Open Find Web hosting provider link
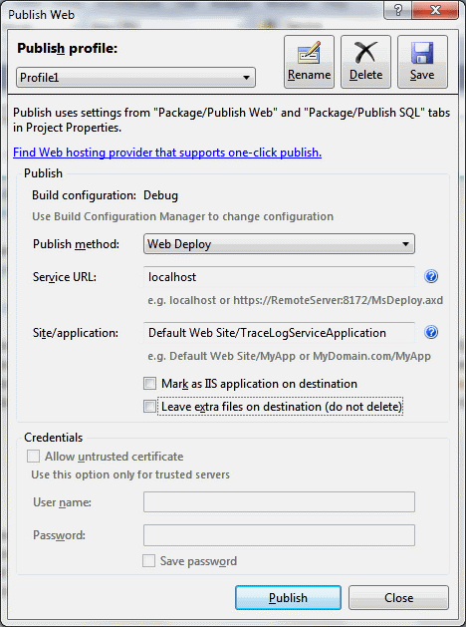The width and height of the screenshot is (466, 627). [167, 153]
